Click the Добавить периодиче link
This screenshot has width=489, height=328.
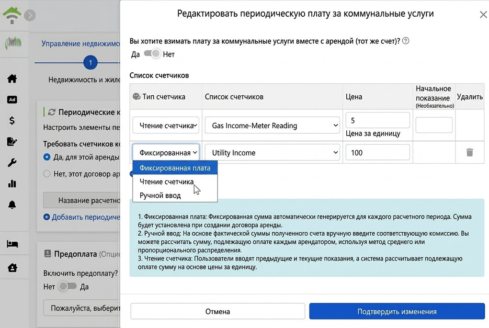click(86, 217)
